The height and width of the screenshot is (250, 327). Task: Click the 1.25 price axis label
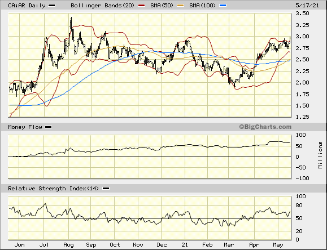[x=302, y=117]
